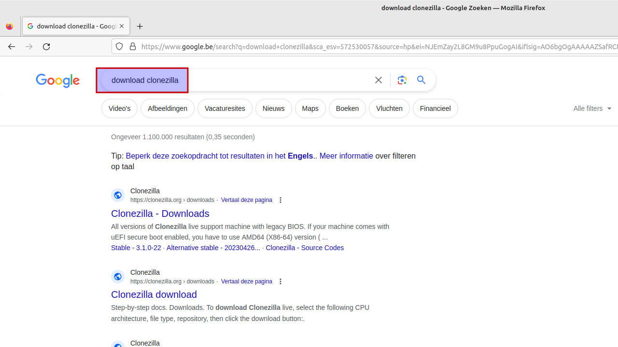Image resolution: width=618 pixels, height=347 pixels.
Task: Select the Financieel filter chip
Action: pyautogui.click(x=435, y=108)
